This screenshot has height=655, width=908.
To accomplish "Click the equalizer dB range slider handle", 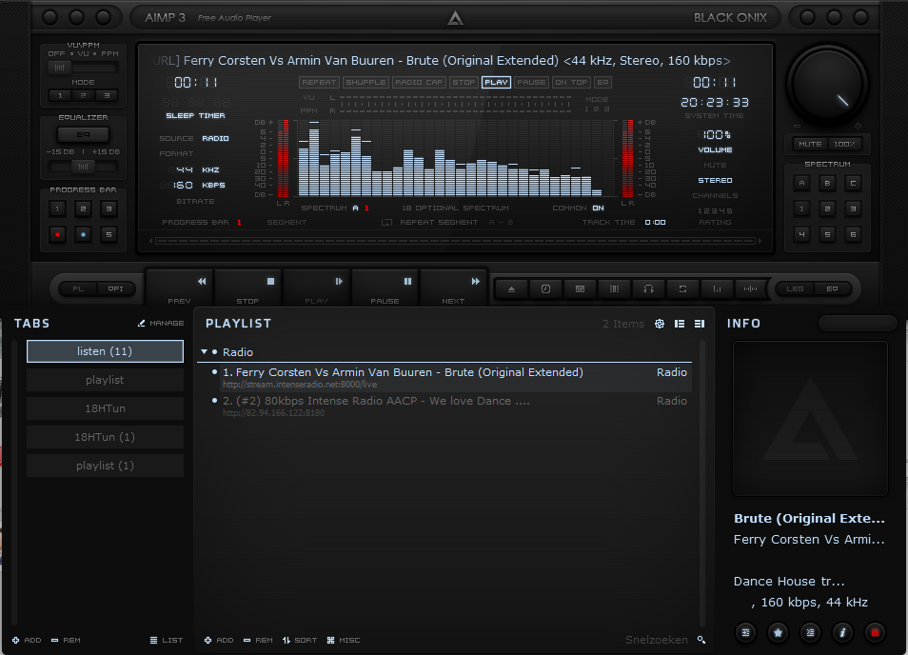I will [x=84, y=167].
